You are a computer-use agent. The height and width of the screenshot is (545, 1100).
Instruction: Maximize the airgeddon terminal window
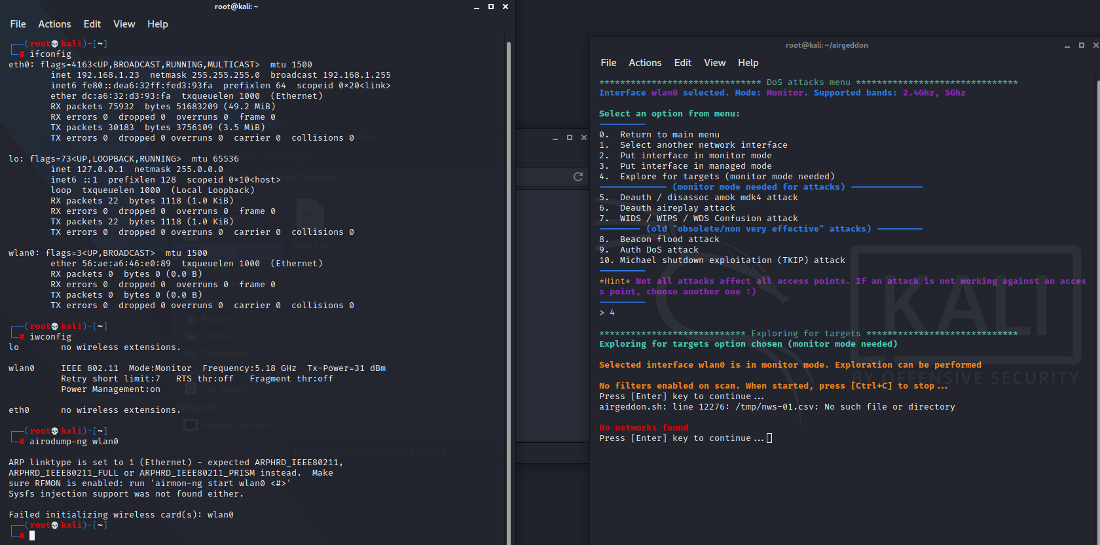1082,45
